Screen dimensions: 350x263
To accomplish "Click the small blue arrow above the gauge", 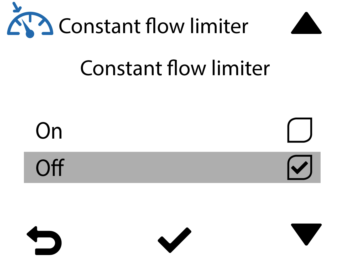I will [17, 7].
